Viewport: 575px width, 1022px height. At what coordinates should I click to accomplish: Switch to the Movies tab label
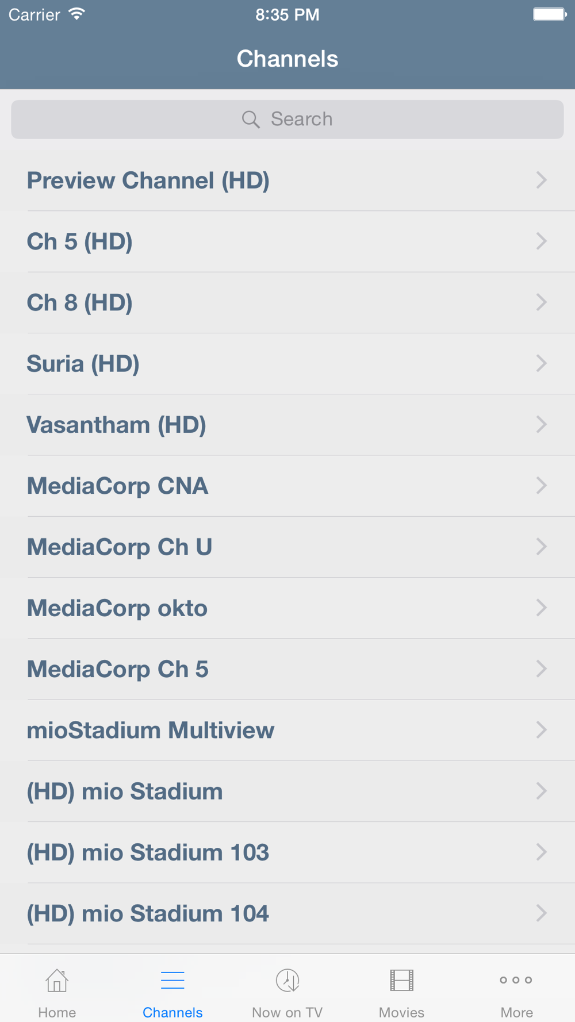pyautogui.click(x=401, y=1012)
